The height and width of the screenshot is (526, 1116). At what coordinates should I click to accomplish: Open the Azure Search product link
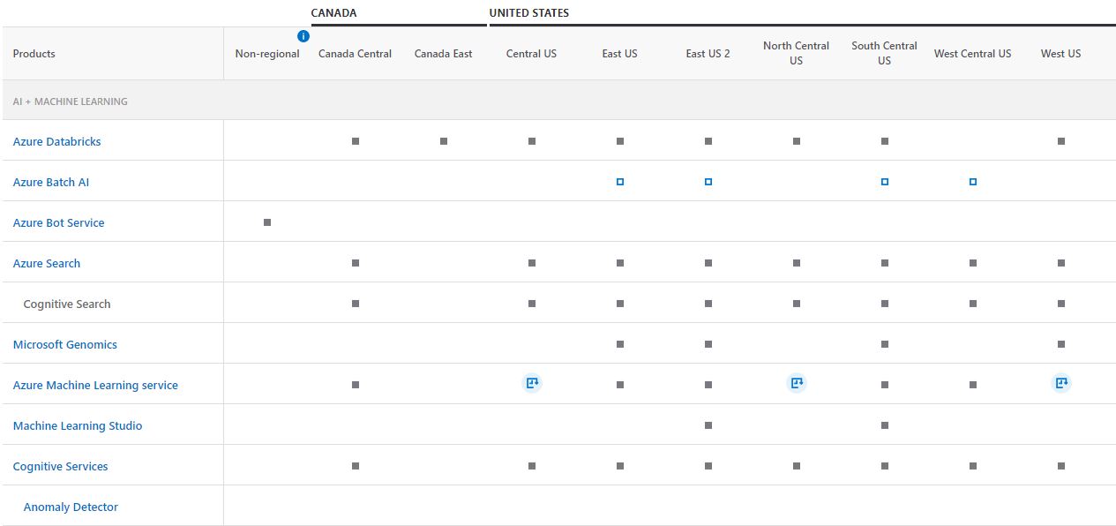pos(46,263)
